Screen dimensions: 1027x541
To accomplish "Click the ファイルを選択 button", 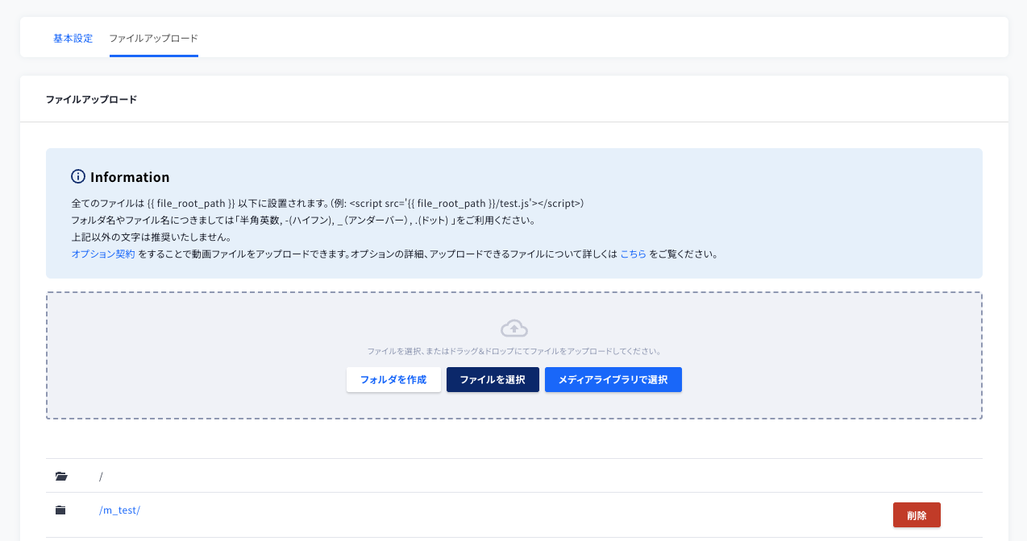I will 493,379.
